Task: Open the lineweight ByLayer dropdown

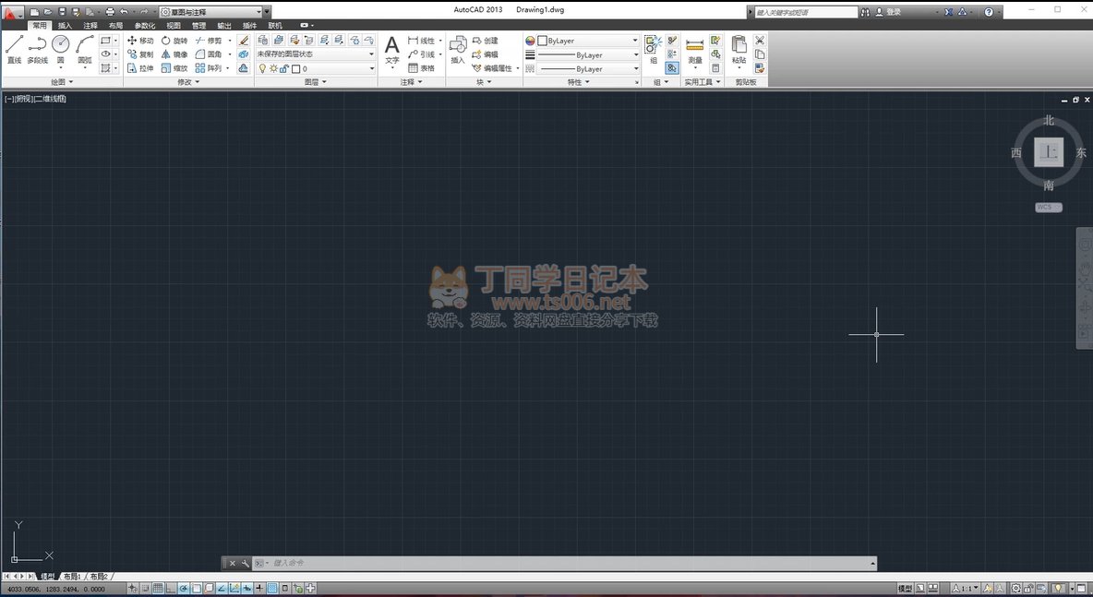Action: pos(587,54)
